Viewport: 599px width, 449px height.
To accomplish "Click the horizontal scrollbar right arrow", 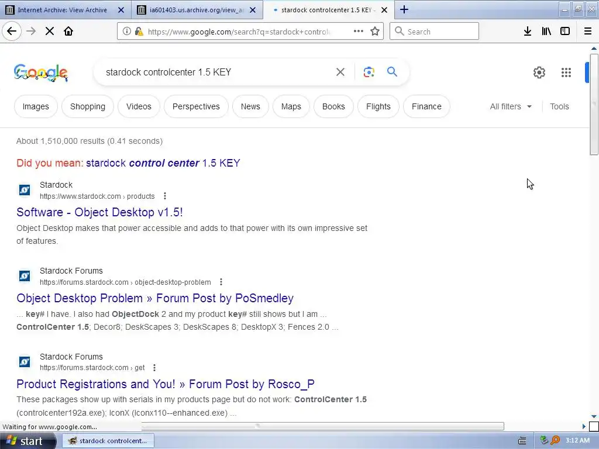I will 584,426.
